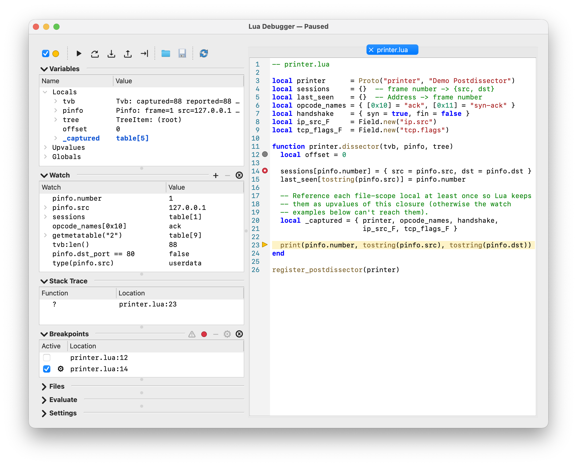Collapse the Watch section
The height and width of the screenshot is (466, 577).
click(x=44, y=175)
